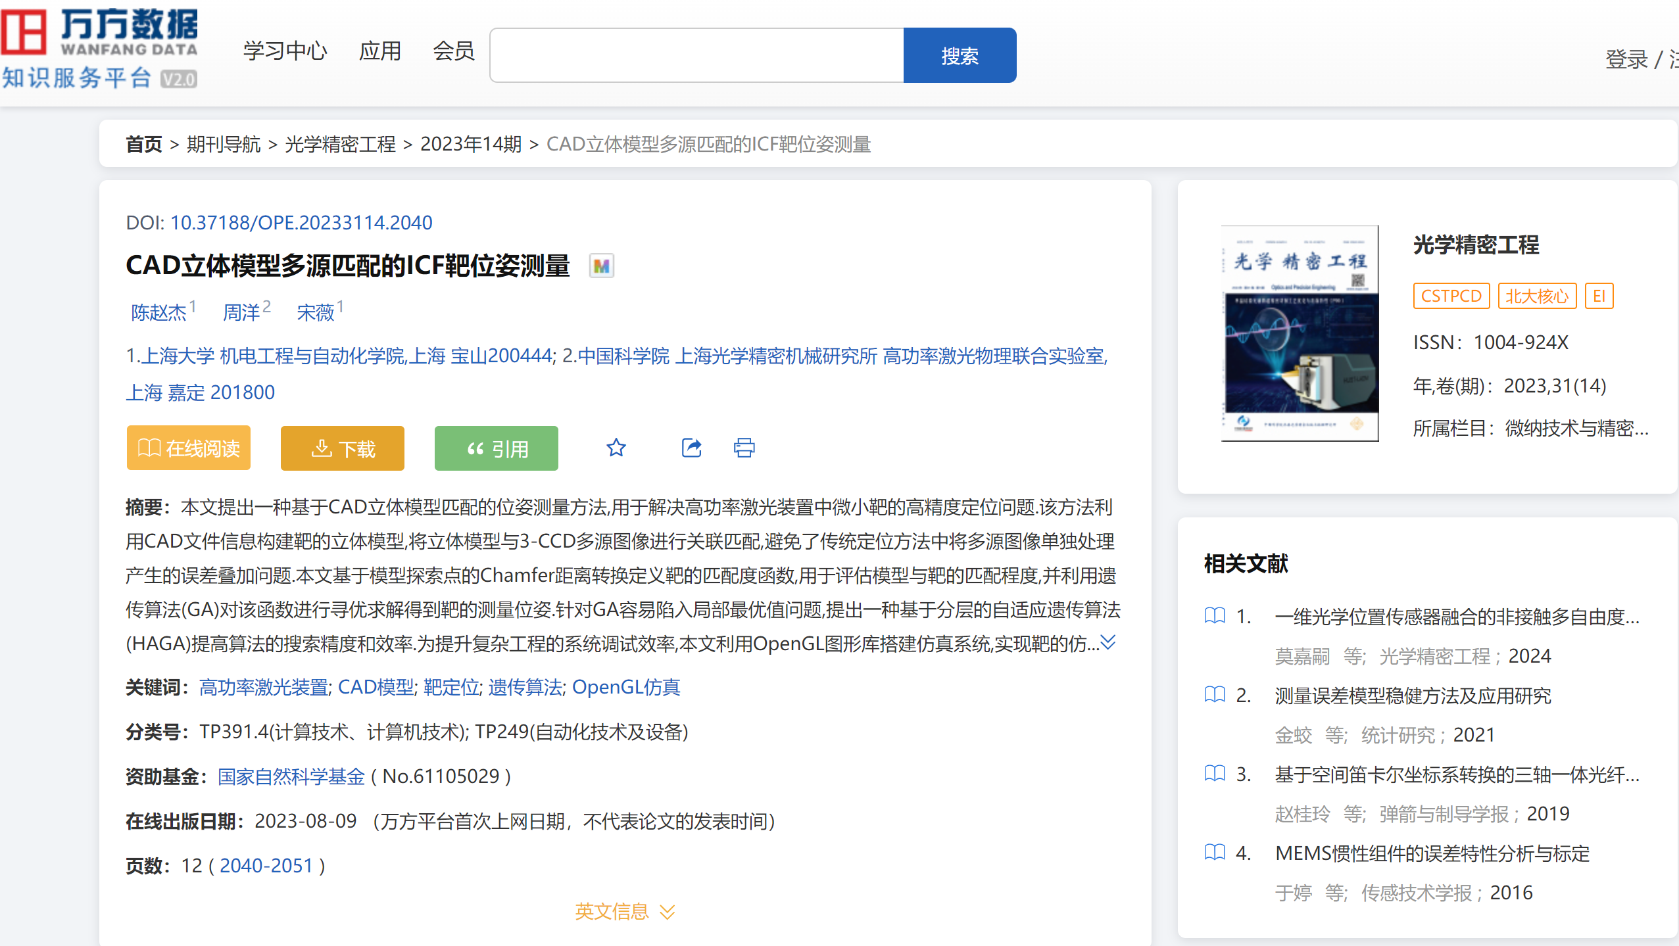Open the 国家自然科学基金 fund link
1679x946 pixels.
coord(291,776)
